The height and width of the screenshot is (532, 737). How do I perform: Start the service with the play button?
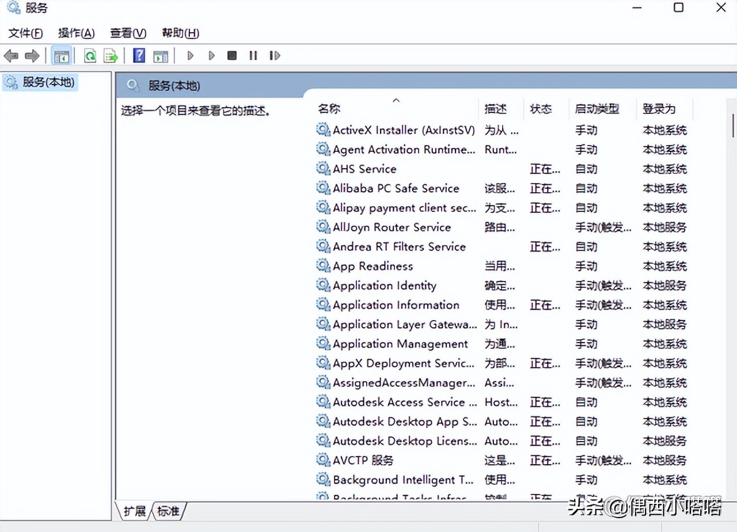point(190,55)
